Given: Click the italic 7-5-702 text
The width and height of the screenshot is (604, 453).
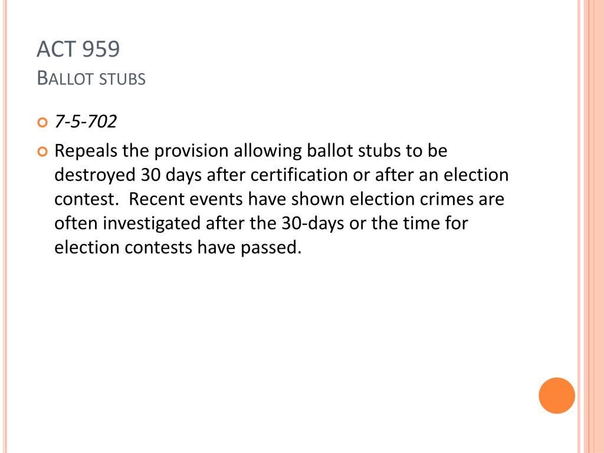Looking at the screenshot, I should click(86, 122).
